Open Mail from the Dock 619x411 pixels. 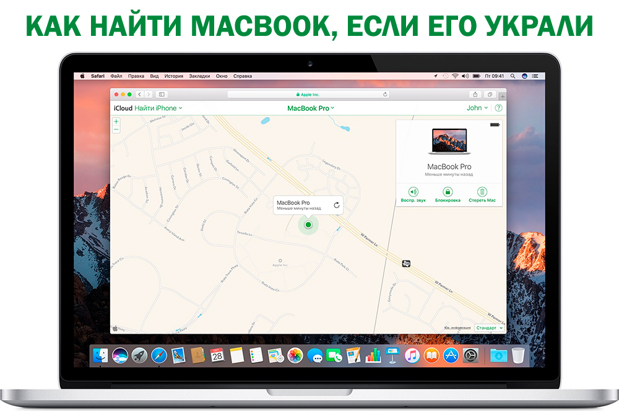tap(178, 355)
